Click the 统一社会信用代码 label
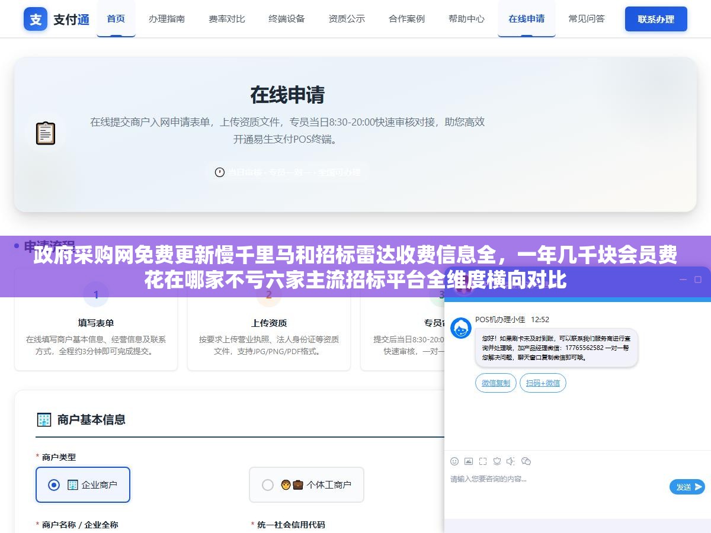The width and height of the screenshot is (711, 533). click(x=291, y=525)
